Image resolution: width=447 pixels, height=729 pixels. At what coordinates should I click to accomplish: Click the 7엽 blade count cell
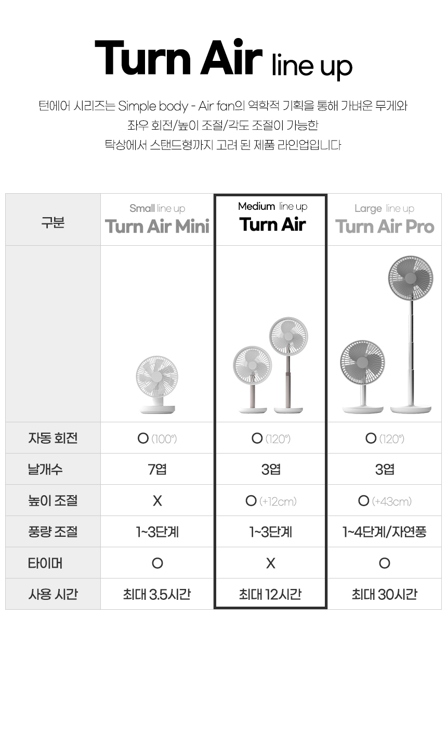pyautogui.click(x=157, y=470)
